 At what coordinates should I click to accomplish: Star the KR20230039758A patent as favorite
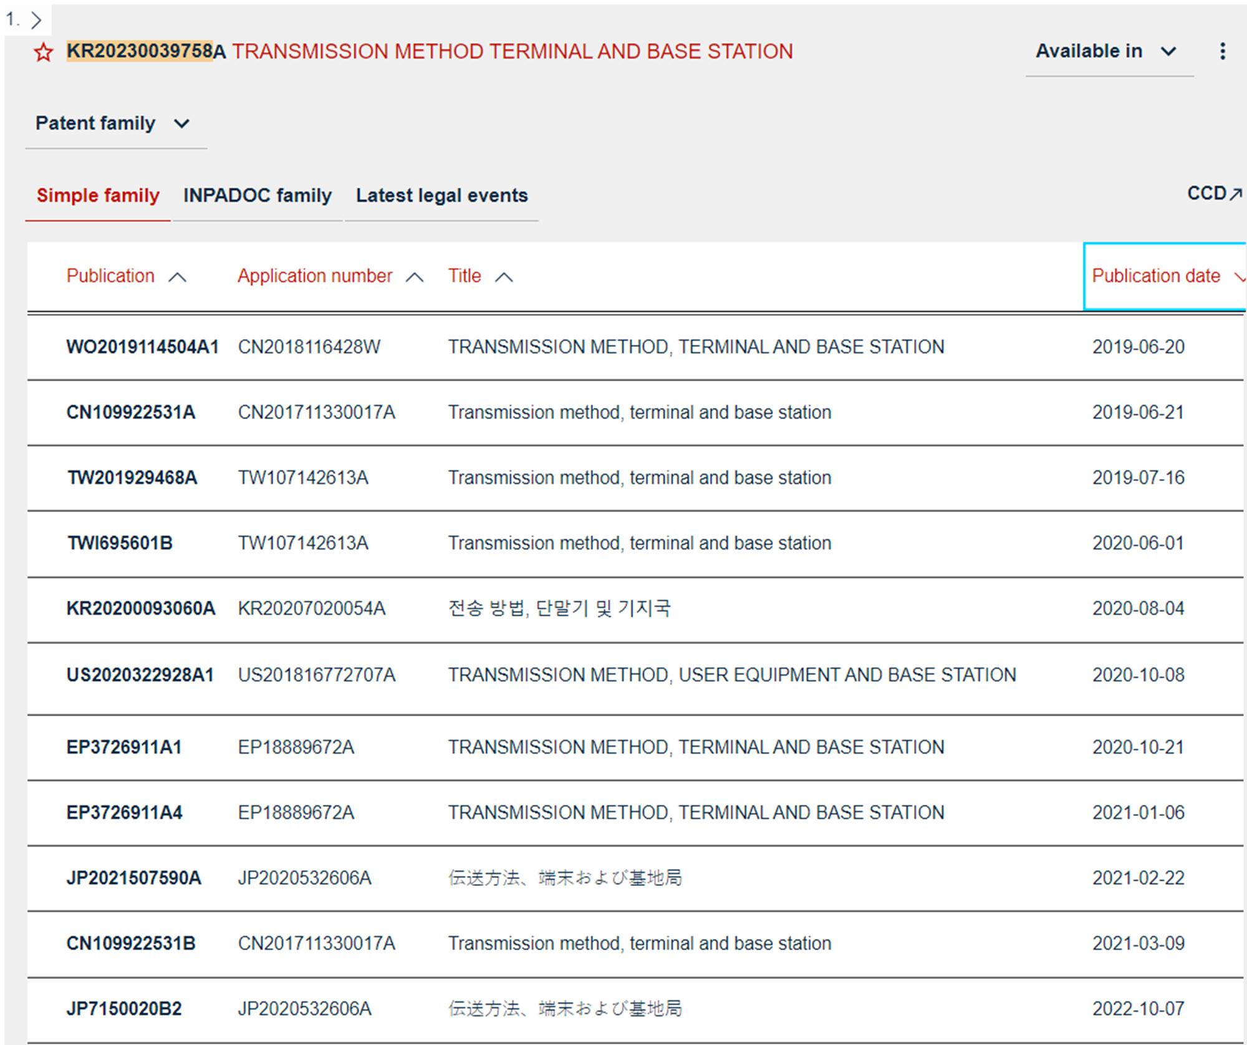(x=43, y=52)
